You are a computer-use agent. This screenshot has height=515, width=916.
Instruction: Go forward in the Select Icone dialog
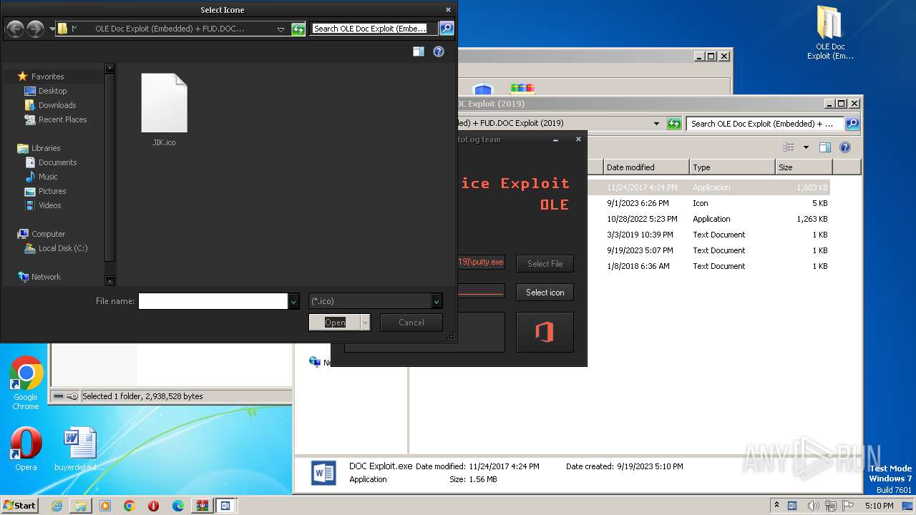click(35, 29)
